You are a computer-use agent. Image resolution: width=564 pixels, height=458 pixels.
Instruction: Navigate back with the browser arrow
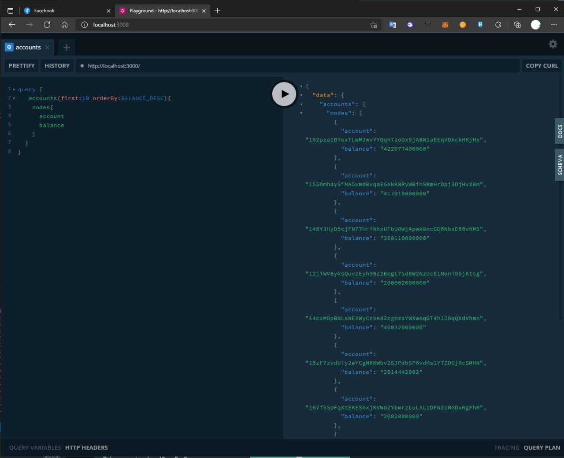click(11, 25)
